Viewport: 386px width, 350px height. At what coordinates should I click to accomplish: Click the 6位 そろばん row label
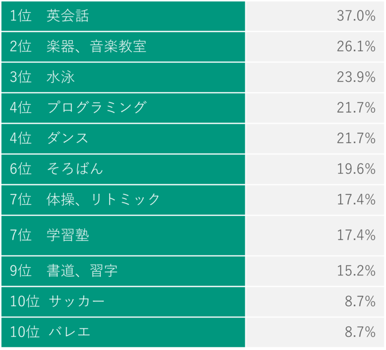(x=57, y=169)
